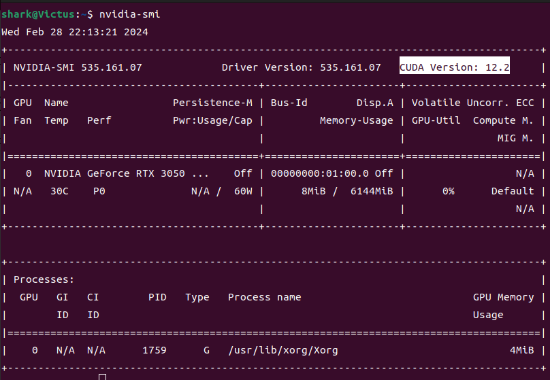Click the 'GPU Memory' column header
The image size is (550, 380).
[503, 297]
